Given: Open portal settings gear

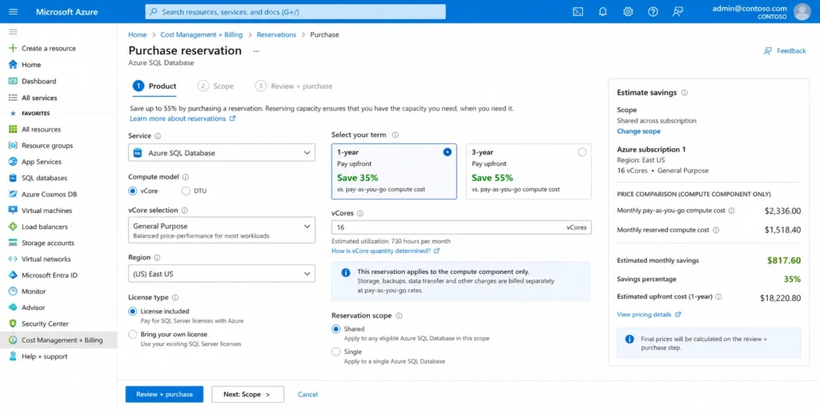Looking at the screenshot, I should 628,11.
